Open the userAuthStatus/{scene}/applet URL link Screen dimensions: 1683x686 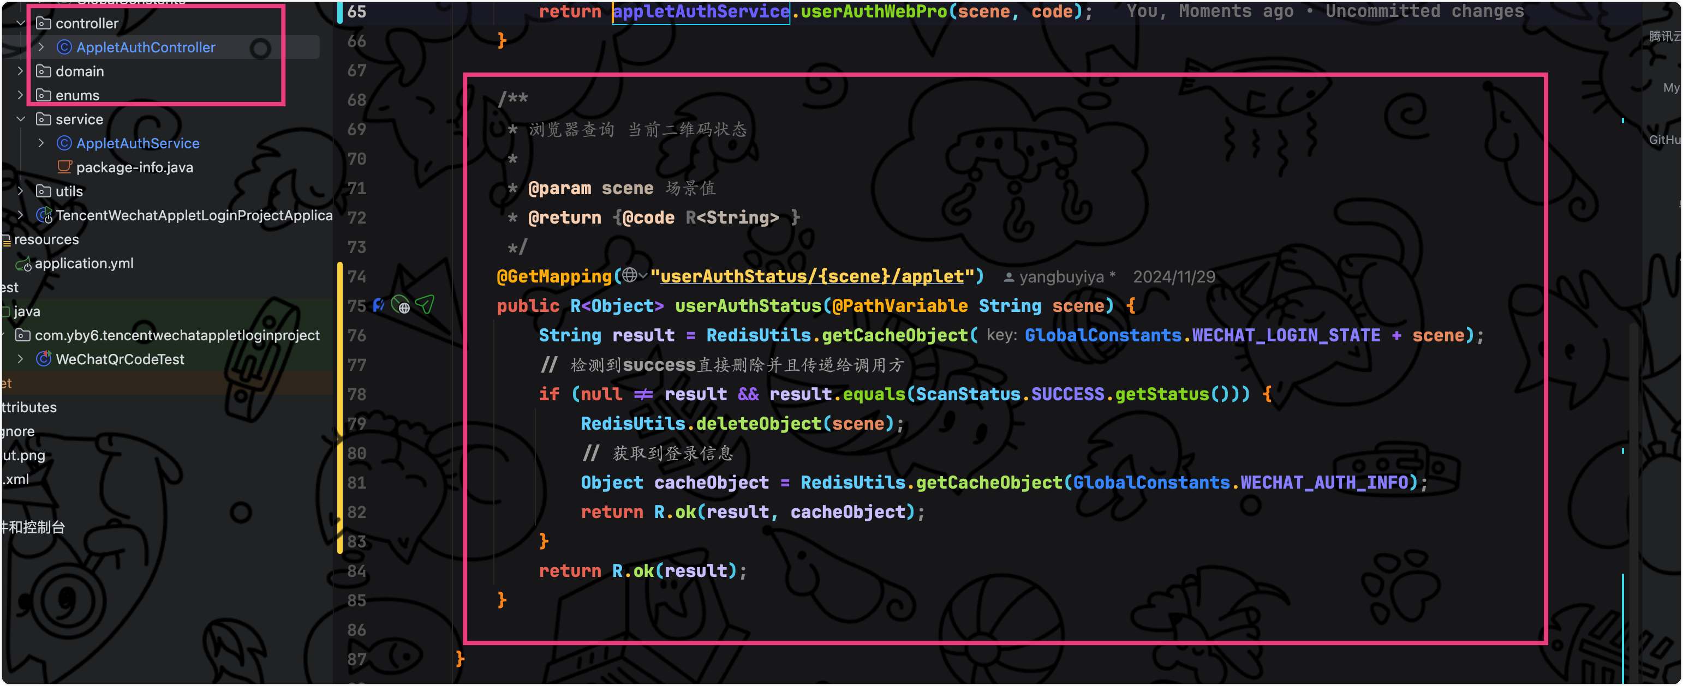[812, 276]
